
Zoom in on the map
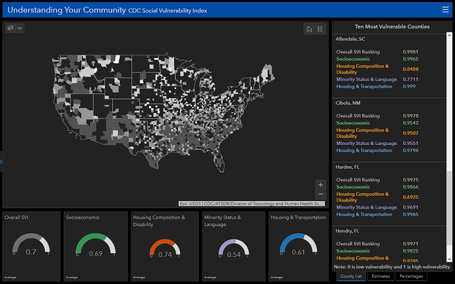pos(320,185)
